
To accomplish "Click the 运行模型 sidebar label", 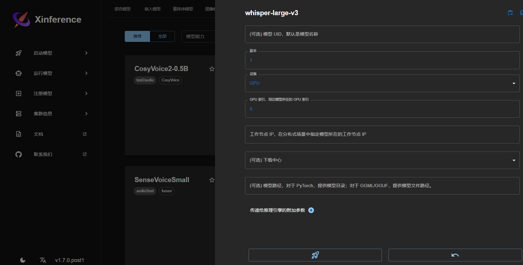I will [43, 73].
